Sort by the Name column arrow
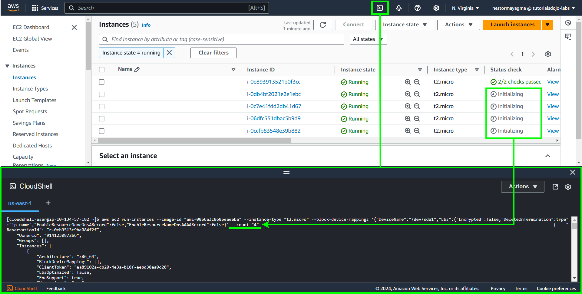Image resolution: width=582 pixels, height=294 pixels. tap(233, 70)
